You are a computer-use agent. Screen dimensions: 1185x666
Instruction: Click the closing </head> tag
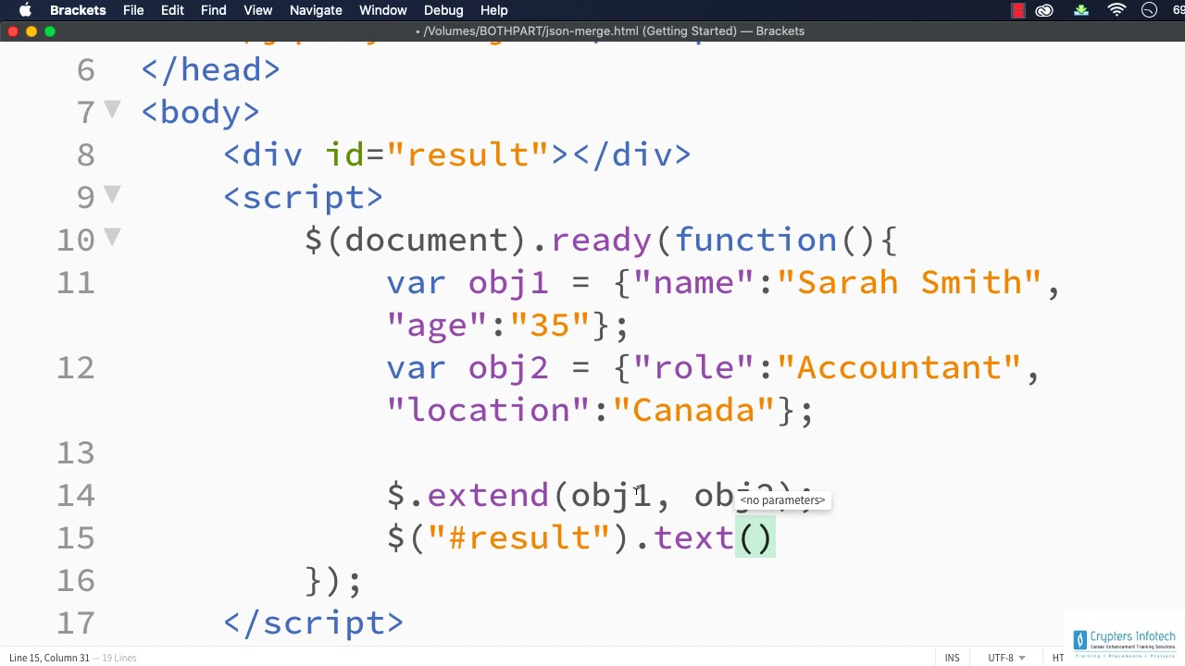pyautogui.click(x=210, y=69)
